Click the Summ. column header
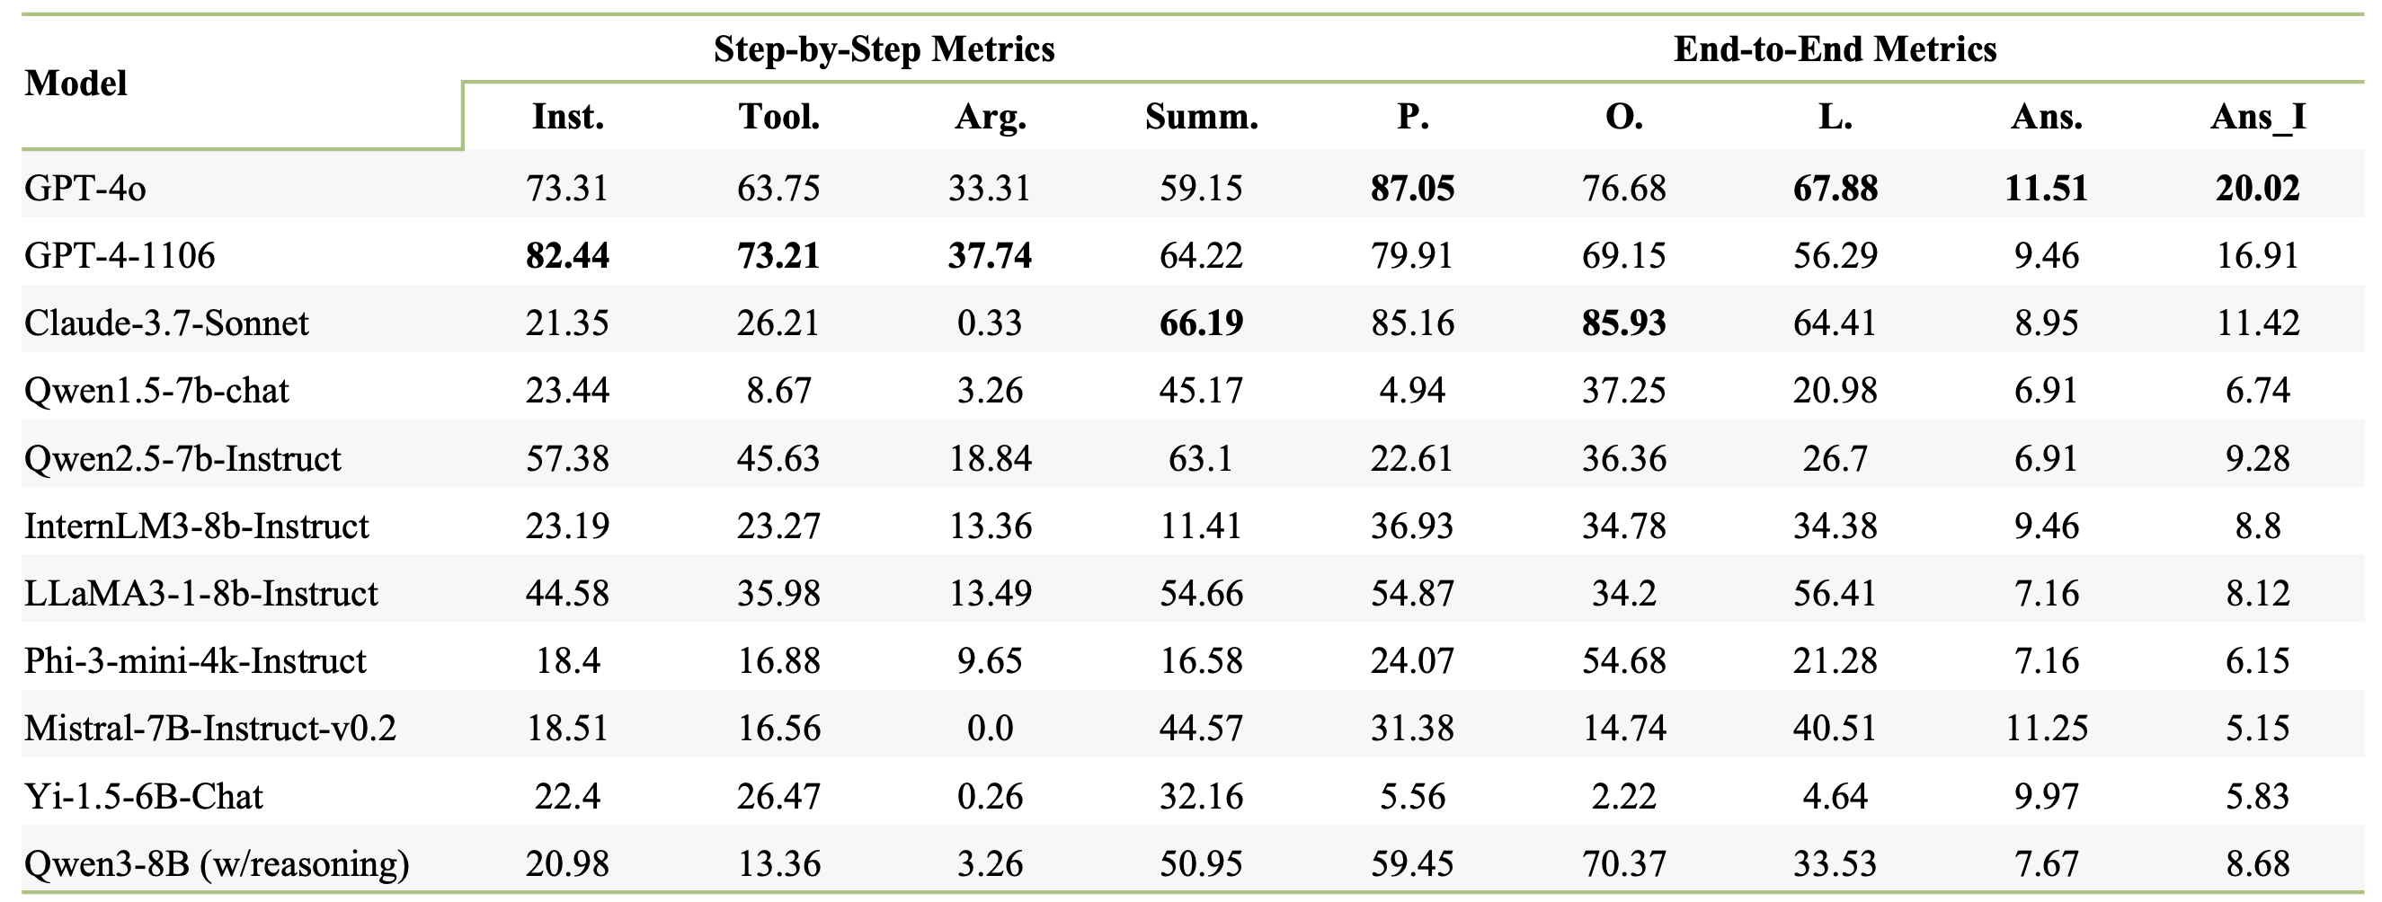 [1201, 118]
